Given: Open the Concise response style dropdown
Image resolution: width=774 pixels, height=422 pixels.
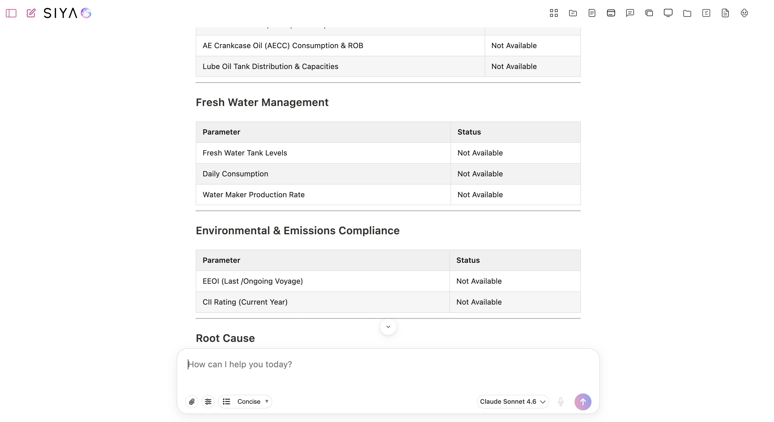Looking at the screenshot, I should coord(245,402).
